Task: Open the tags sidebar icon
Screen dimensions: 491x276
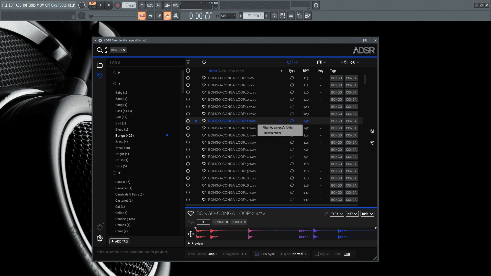Action: click(x=100, y=76)
